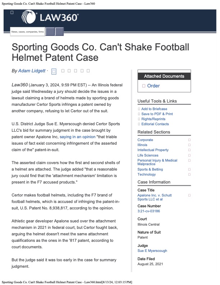Click the icon beside the Order document
This screenshot has width=220, height=285.
144,86
